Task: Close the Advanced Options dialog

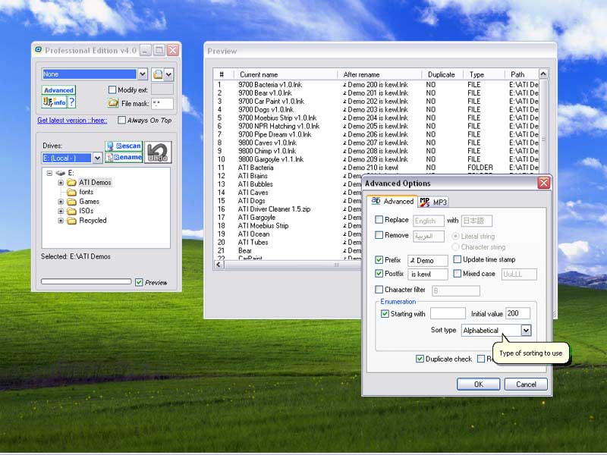Action: coord(544,183)
